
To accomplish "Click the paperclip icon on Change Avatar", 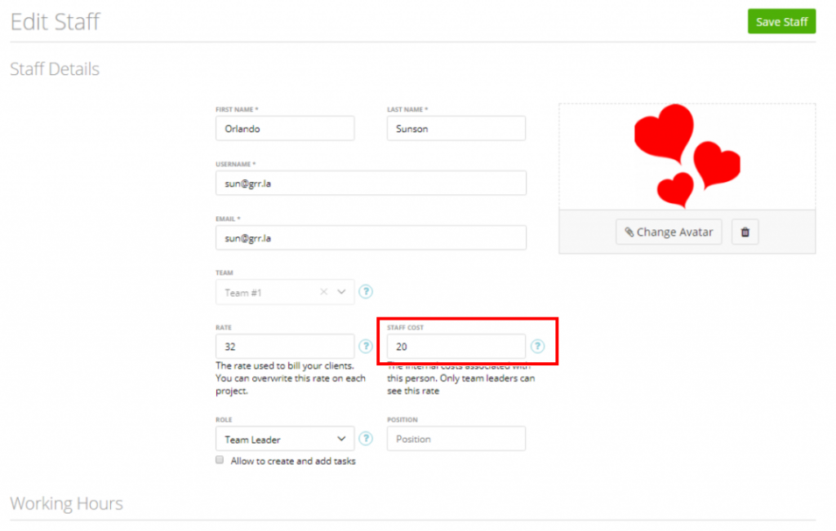I will click(x=628, y=232).
